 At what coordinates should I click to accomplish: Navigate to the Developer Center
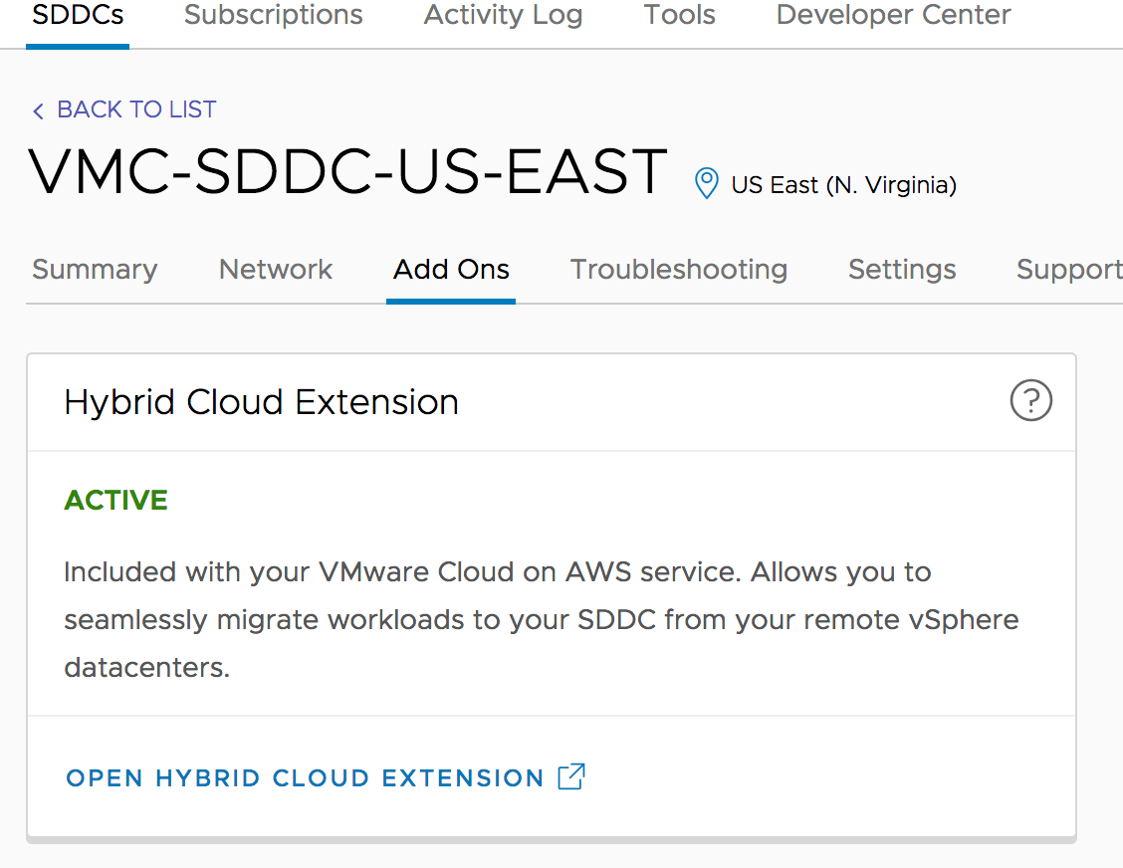pyautogui.click(x=892, y=15)
